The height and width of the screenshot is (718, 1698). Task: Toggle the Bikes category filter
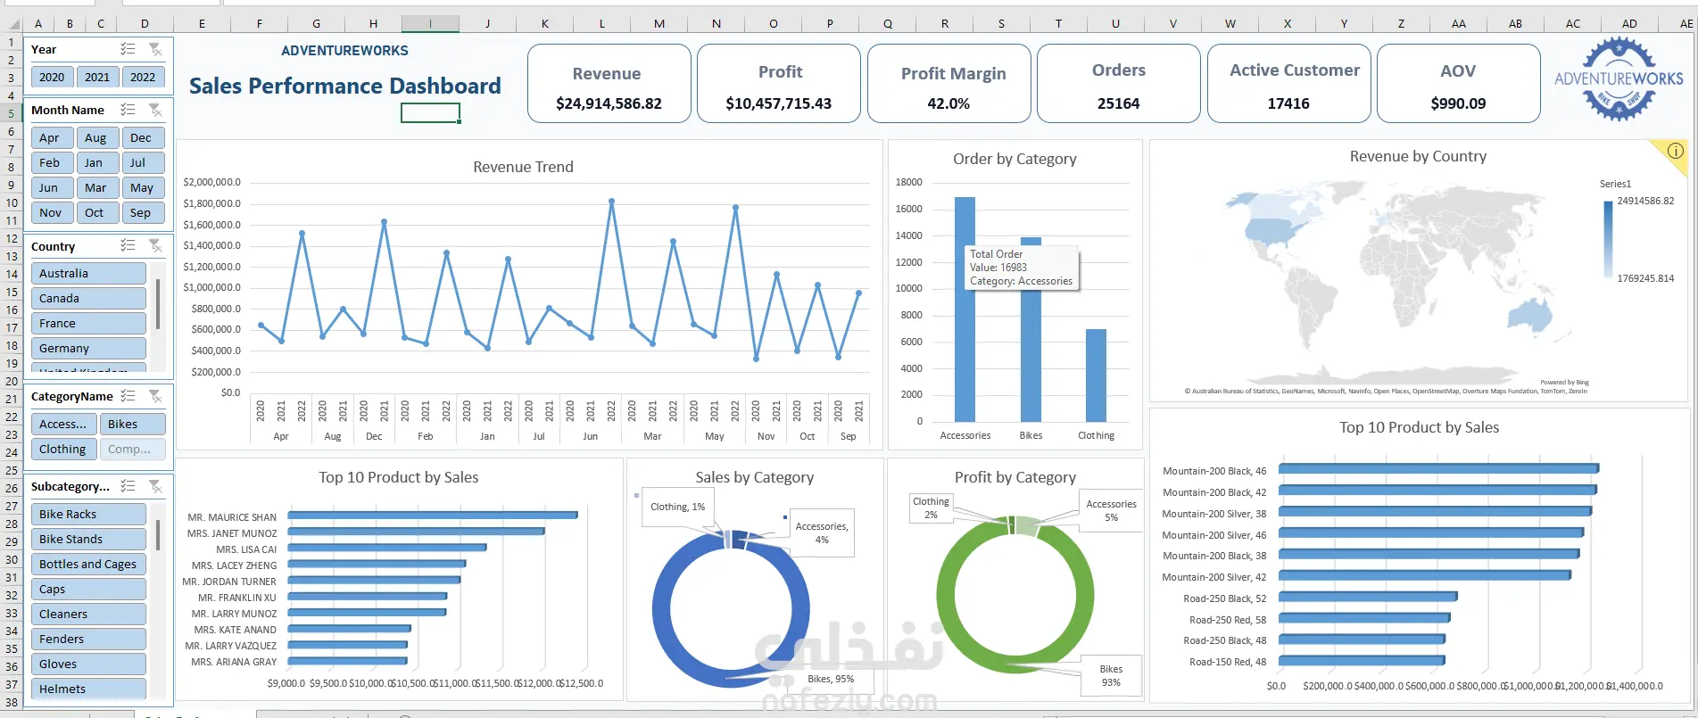coord(132,424)
